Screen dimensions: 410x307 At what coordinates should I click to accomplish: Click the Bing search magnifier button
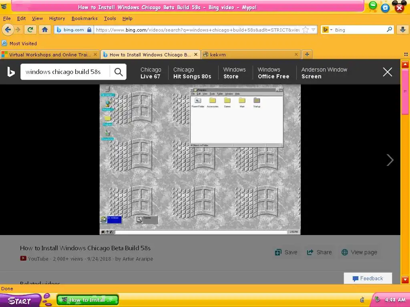pos(119,72)
